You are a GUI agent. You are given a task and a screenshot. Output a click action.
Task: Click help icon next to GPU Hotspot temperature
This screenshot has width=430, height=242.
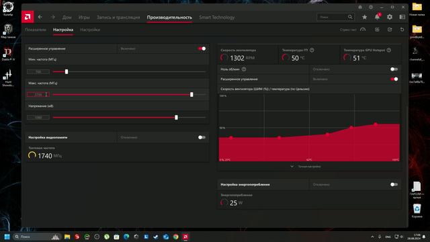389,50
